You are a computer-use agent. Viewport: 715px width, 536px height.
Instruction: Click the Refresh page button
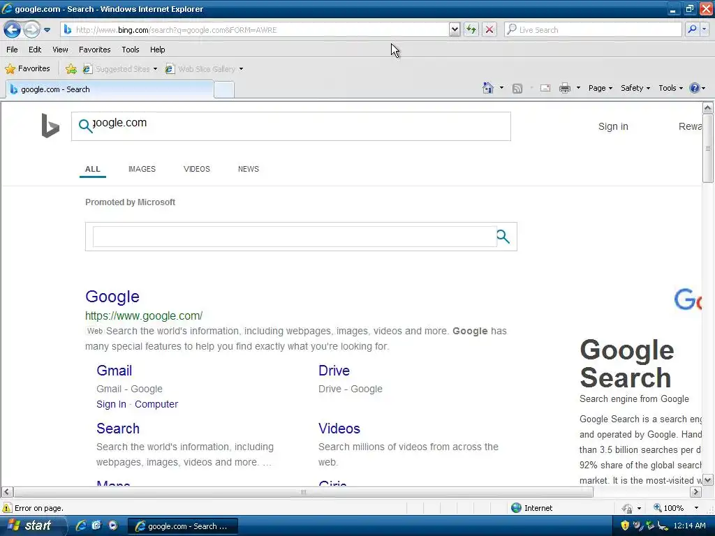pos(471,30)
